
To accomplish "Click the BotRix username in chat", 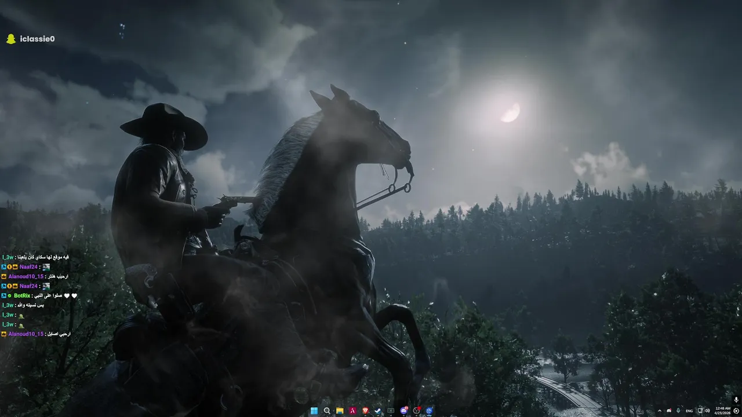I will [22, 295].
